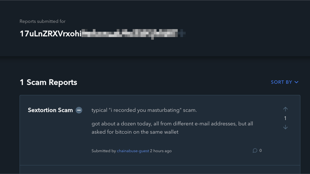Downvote the Sextortion Scam report
310x174 pixels.
[x=285, y=127]
